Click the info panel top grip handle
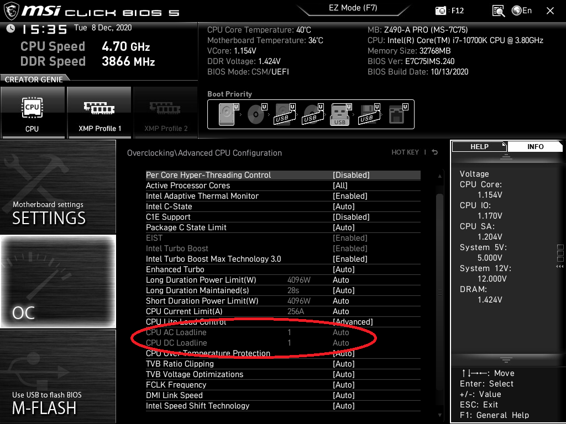Viewport: 566px width, 424px height. (506, 156)
